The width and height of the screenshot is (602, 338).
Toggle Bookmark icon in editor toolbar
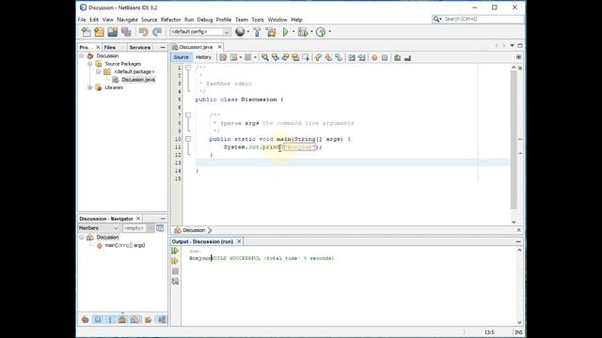[x=339, y=57]
